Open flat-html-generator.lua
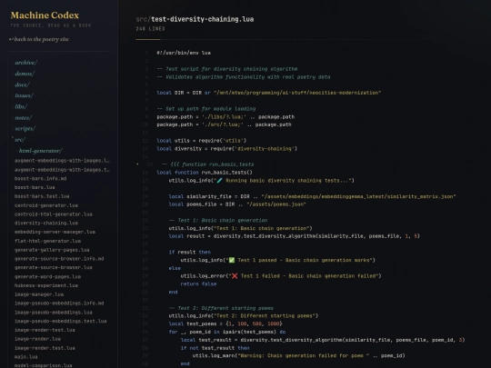 click(47, 241)
